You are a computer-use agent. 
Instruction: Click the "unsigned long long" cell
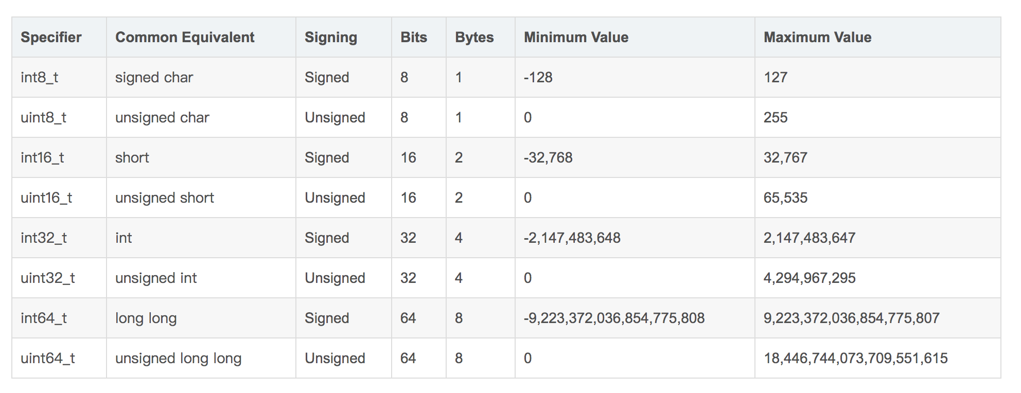pyautogui.click(x=178, y=359)
